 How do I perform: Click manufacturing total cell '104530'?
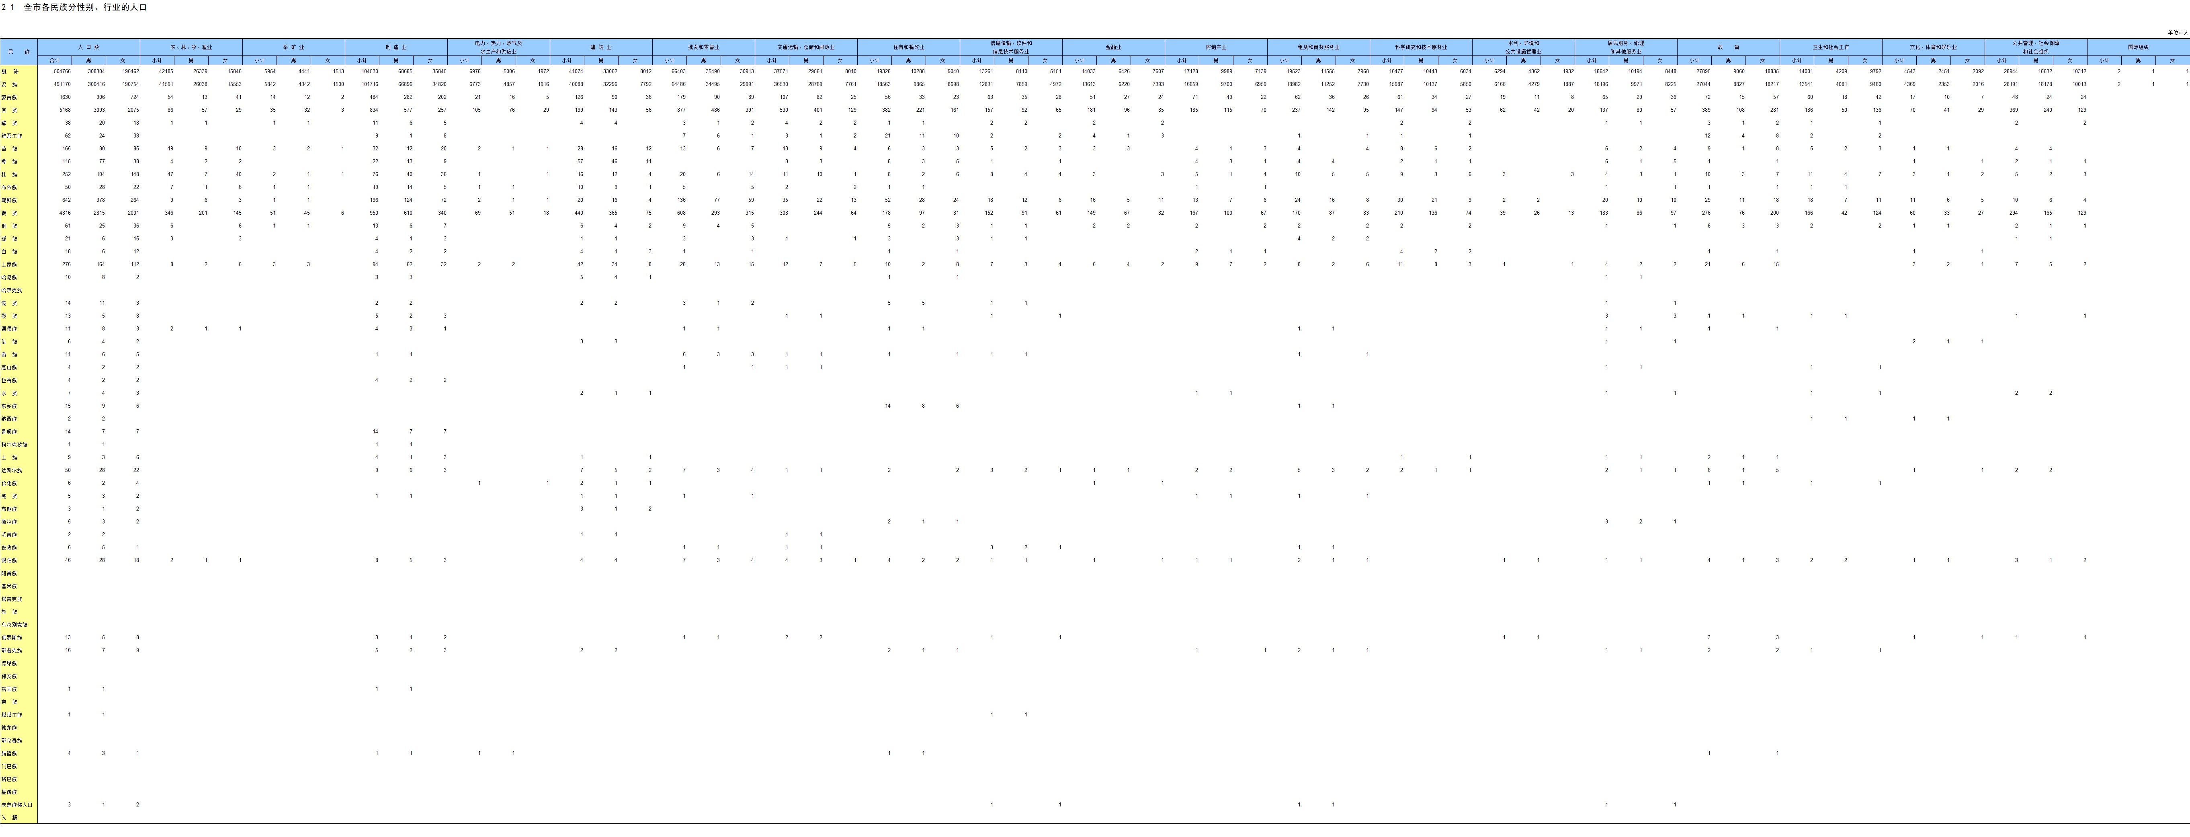370,72
